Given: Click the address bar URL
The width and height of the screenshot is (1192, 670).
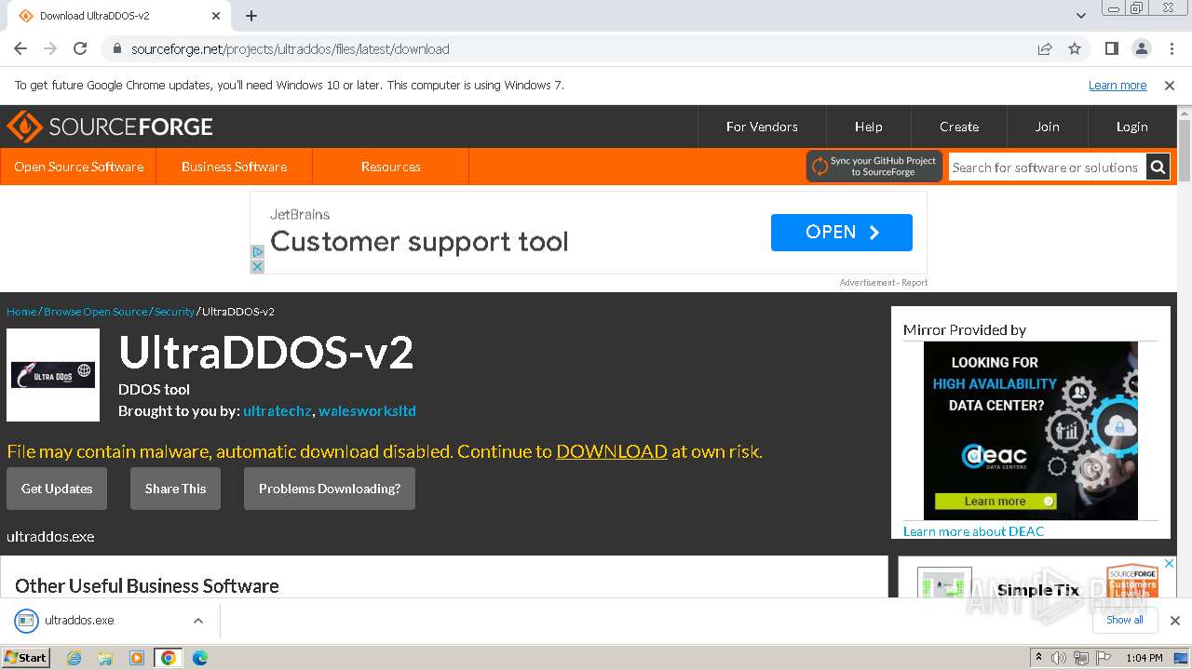Looking at the screenshot, I should 291,48.
